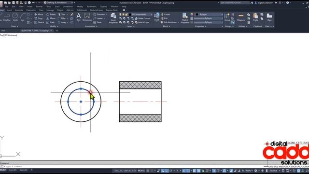Expand the Block panel
Screen dimensions: 309x174
tap(166, 26)
